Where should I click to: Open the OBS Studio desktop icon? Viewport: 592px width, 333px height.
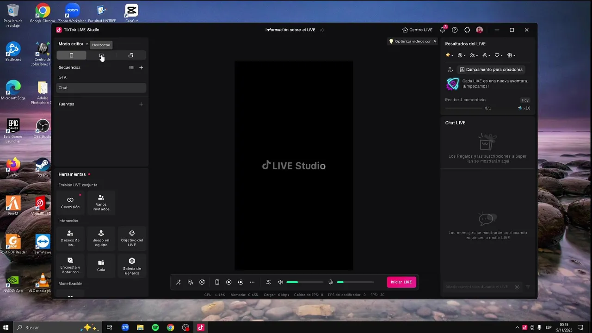pos(43,128)
